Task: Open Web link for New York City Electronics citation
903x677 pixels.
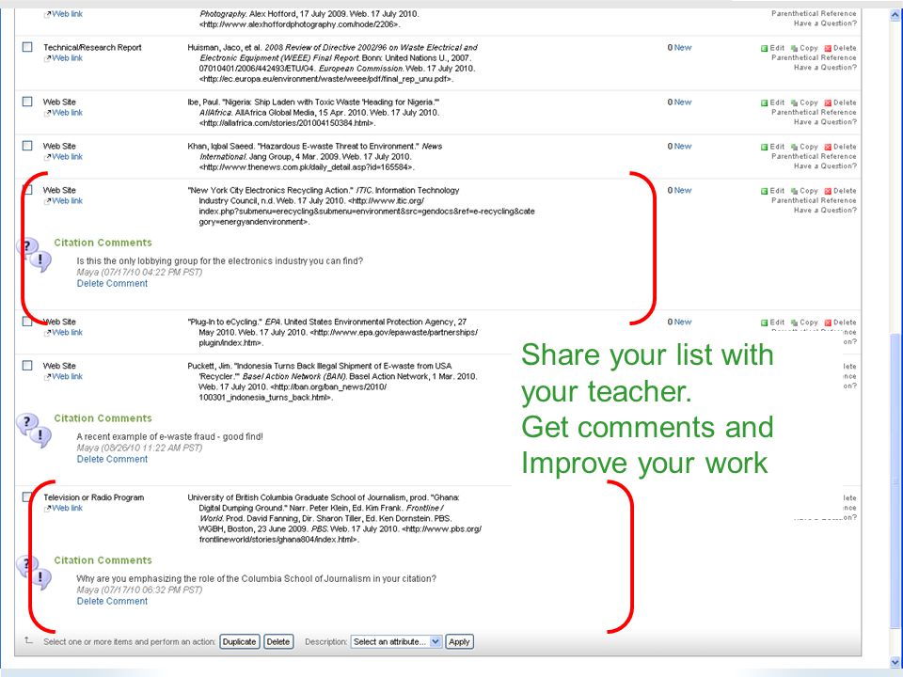Action: (68, 201)
